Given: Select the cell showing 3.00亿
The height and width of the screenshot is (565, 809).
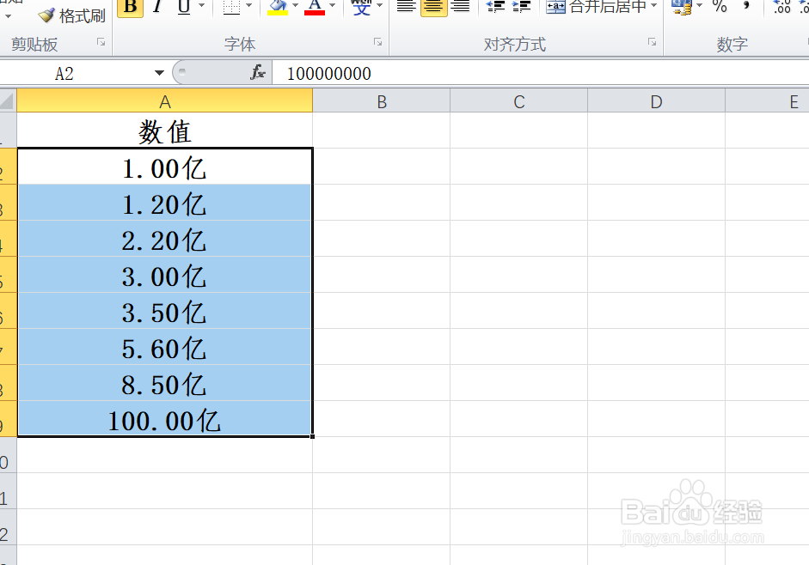Looking at the screenshot, I should 164,276.
